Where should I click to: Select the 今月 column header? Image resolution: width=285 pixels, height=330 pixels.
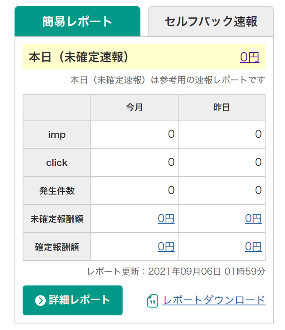135,107
